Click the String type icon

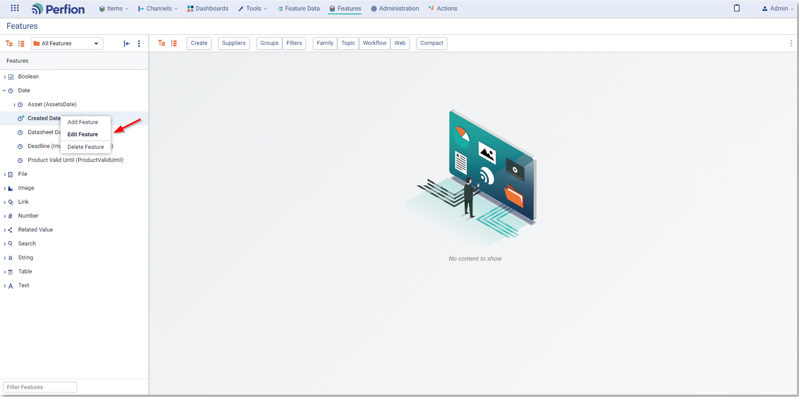pos(10,258)
